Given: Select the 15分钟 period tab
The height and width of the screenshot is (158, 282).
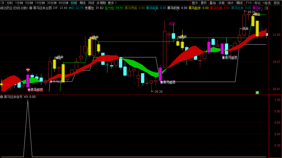Looking at the screenshot, I should 40,3.
